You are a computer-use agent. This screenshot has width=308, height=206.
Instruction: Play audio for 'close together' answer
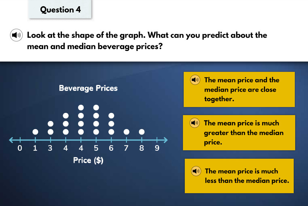tap(195, 80)
